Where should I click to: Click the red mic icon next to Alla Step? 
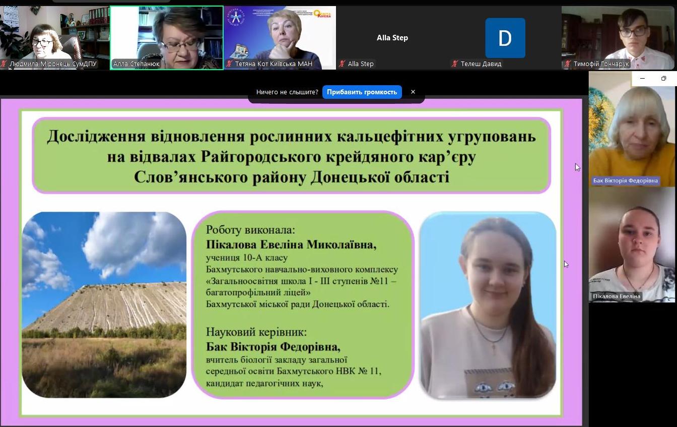click(342, 64)
